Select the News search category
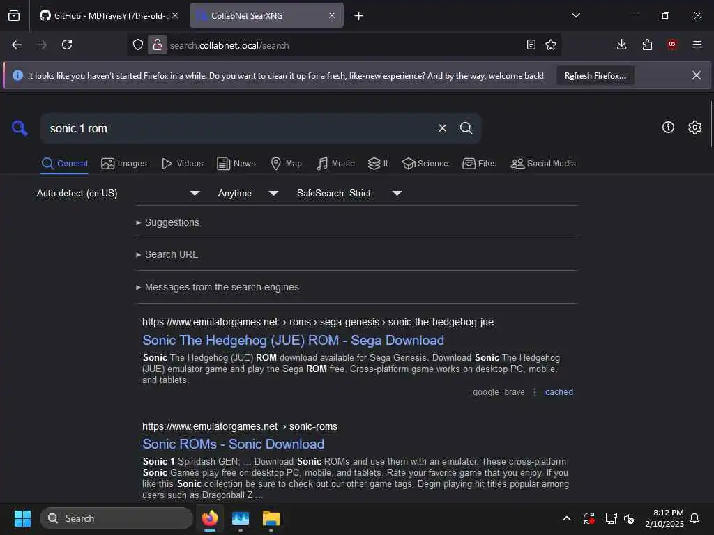This screenshot has height=535, width=714. (236, 163)
